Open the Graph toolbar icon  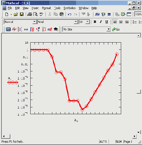14,29
